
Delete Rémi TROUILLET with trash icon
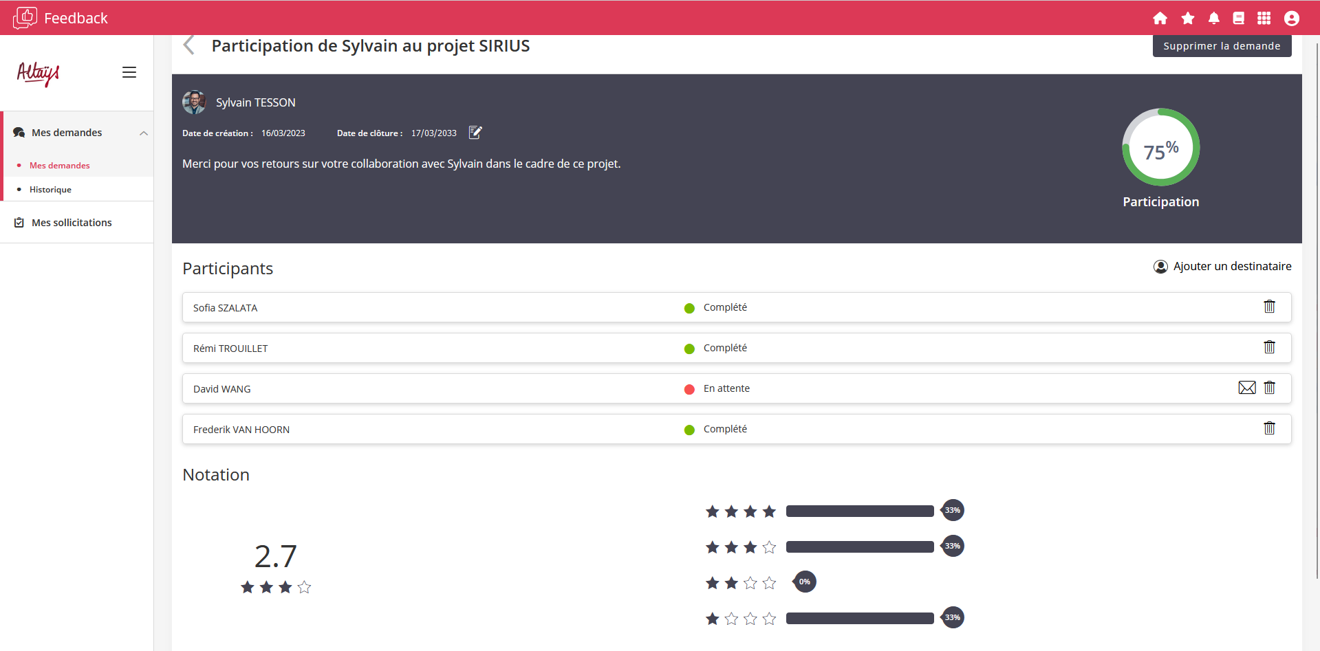1269,347
